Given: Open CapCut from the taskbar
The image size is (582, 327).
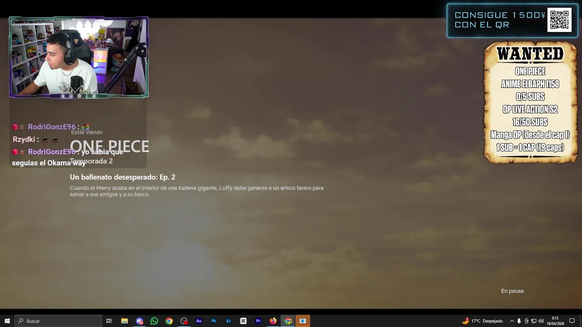Looking at the screenshot, I should click(x=243, y=321).
